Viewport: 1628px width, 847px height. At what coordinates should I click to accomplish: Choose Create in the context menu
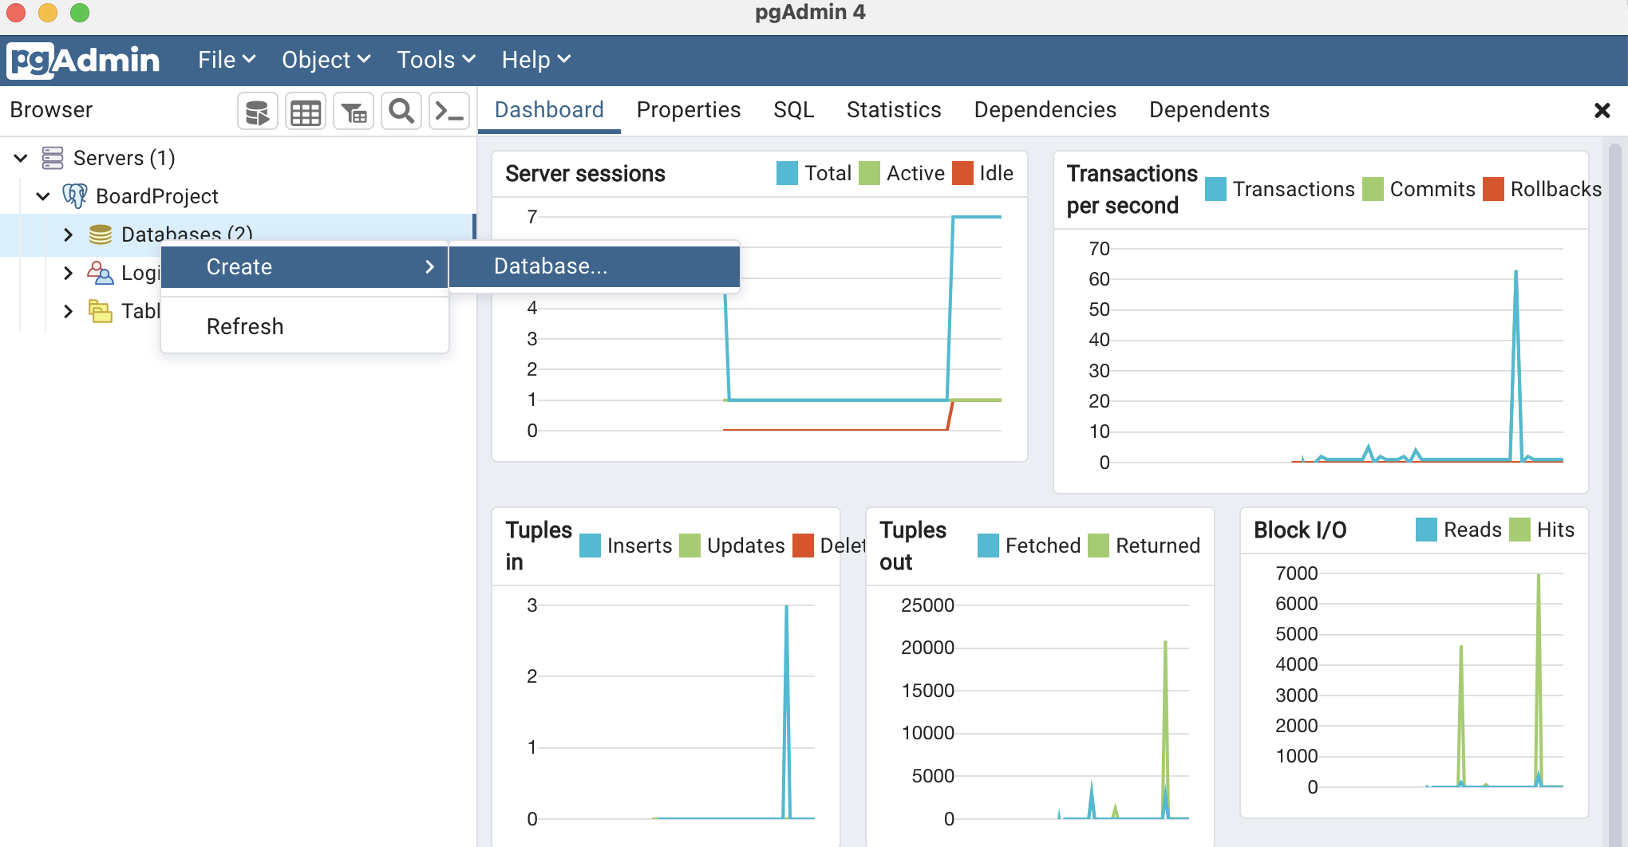click(305, 266)
